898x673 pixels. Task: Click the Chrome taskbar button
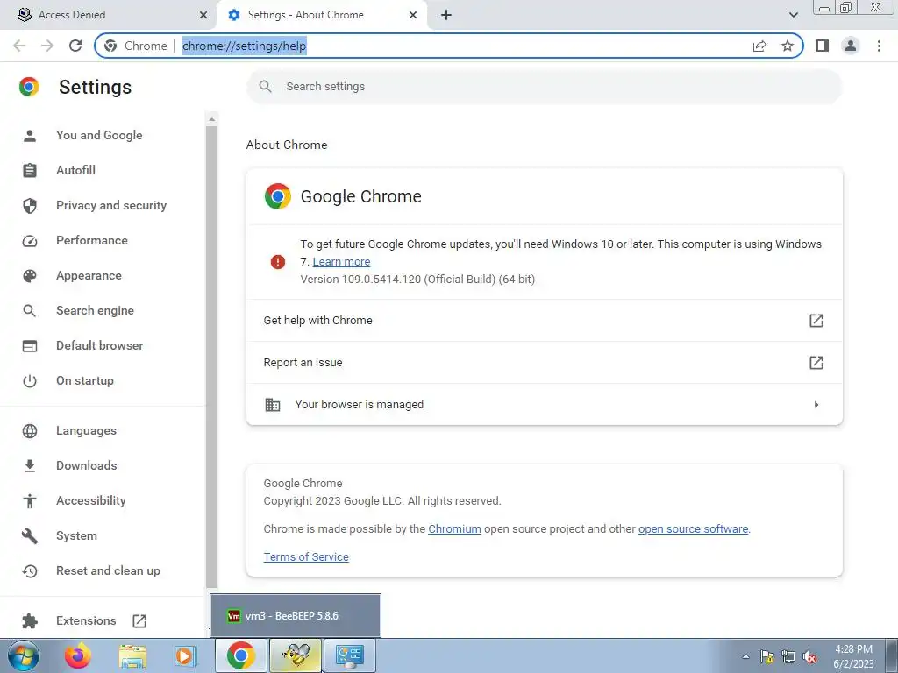pos(241,655)
